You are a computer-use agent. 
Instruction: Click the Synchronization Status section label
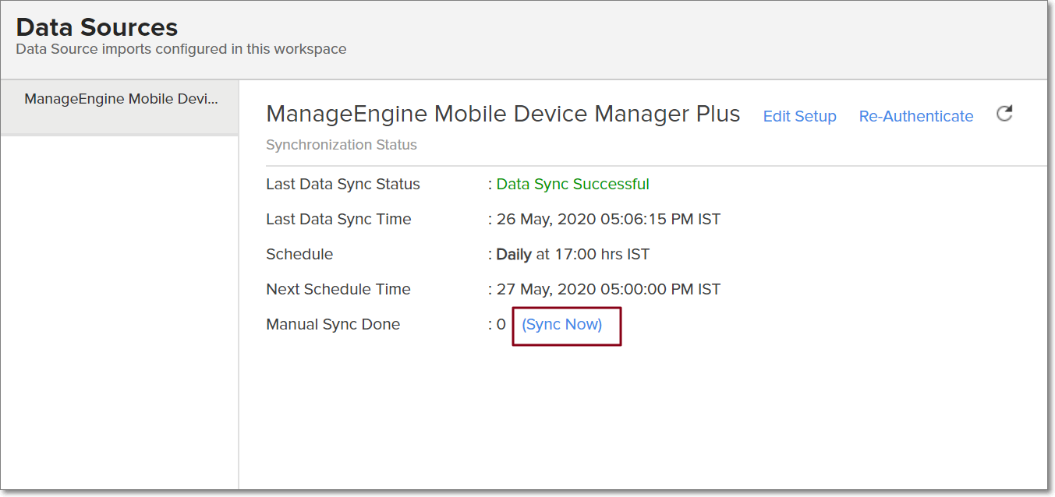coord(342,145)
